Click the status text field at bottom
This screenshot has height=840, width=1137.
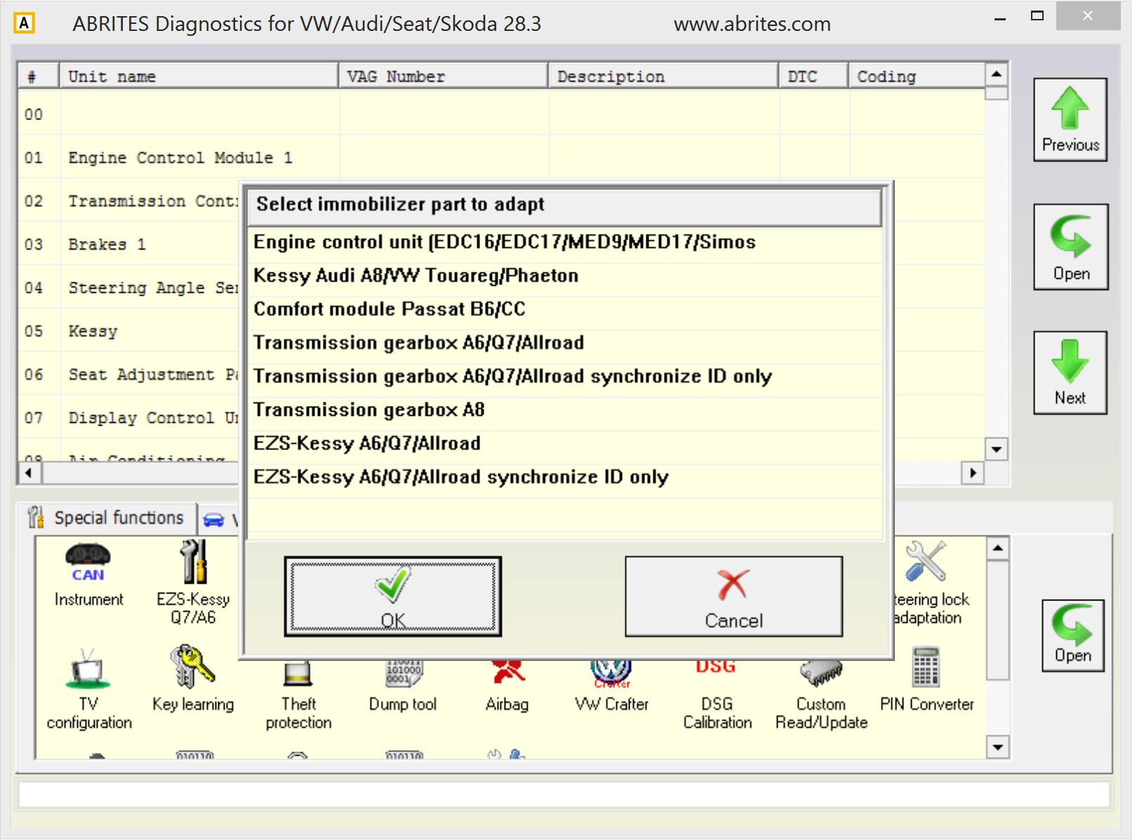coord(564,794)
